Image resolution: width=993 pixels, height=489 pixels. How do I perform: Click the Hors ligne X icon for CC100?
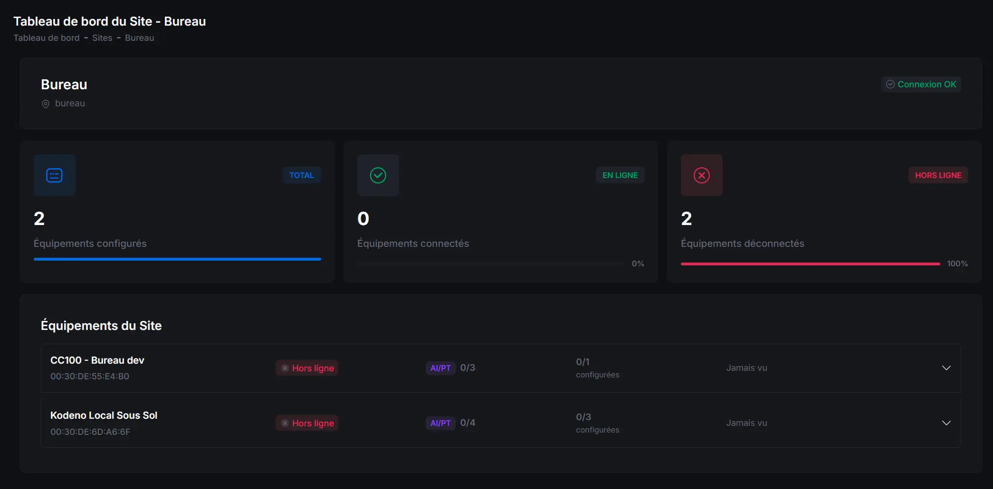(x=285, y=367)
